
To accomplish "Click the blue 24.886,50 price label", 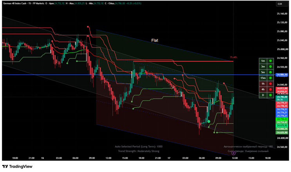I will click(x=282, y=75).
